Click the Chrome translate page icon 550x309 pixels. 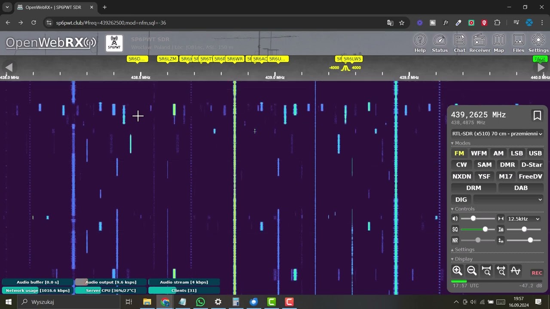point(390,23)
